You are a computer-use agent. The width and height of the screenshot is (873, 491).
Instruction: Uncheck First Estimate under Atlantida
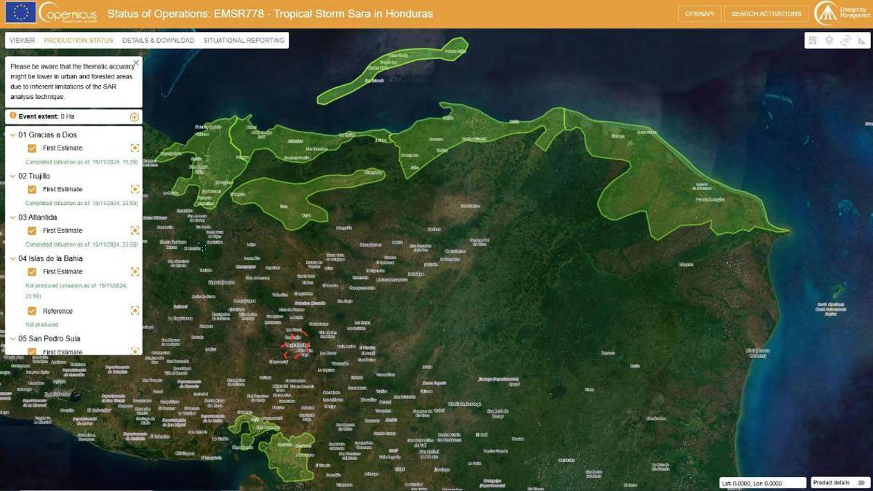tap(31, 230)
